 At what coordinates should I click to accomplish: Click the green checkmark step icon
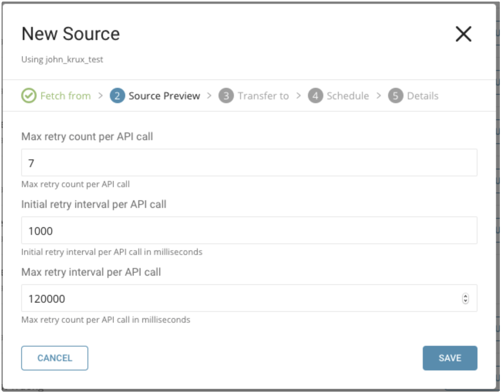coord(29,95)
